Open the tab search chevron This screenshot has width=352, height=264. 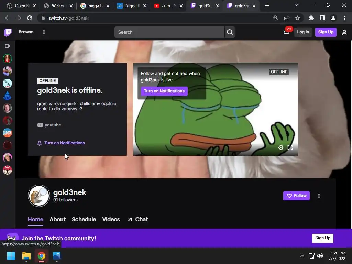pyautogui.click(x=297, y=5)
